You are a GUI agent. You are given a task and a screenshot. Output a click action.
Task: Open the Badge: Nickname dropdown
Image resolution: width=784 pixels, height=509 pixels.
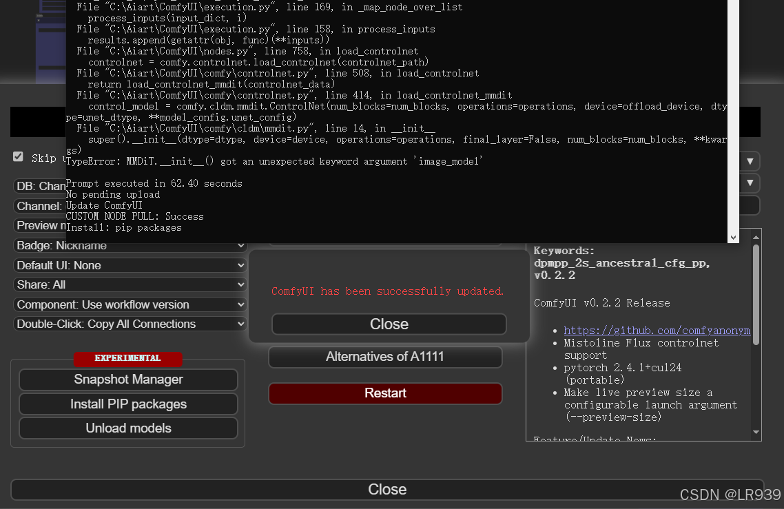[x=130, y=245]
